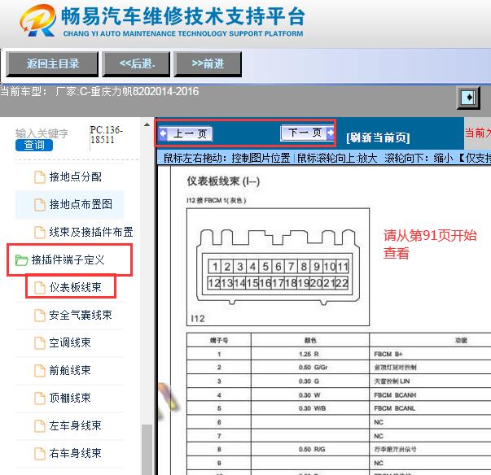Viewport: 491px width, 475px height.
Task: Click the 端子号 column header
Action: (x=219, y=340)
